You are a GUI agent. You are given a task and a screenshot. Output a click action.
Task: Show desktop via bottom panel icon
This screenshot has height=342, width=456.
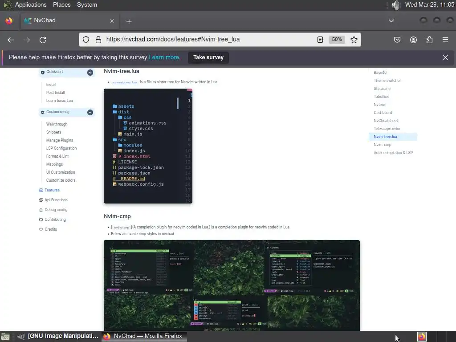tap(5, 337)
